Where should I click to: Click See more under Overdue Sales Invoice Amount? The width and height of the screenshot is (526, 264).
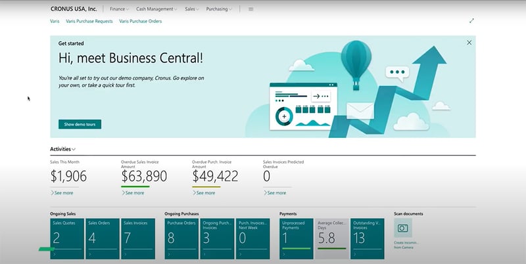coord(133,193)
